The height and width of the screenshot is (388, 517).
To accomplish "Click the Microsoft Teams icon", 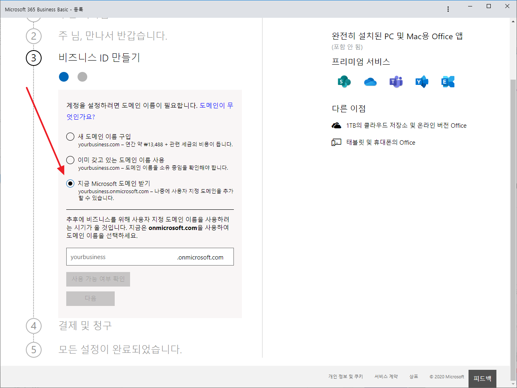I will [x=396, y=82].
